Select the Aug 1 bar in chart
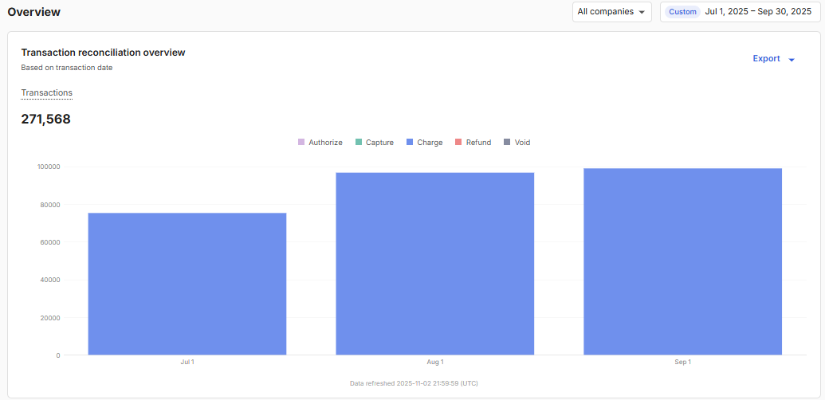This screenshot has height=400, width=825. coord(435,264)
